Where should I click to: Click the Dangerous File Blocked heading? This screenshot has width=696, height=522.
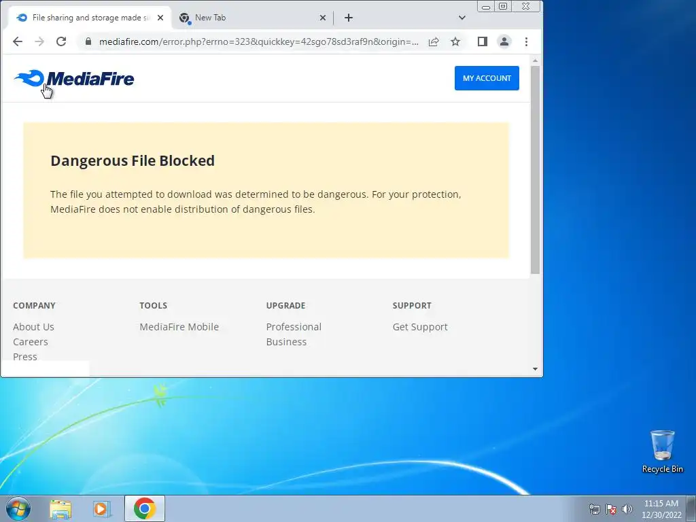coord(133,160)
